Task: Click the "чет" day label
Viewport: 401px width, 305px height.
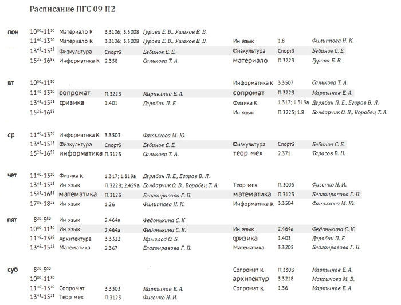Action: (x=13, y=176)
